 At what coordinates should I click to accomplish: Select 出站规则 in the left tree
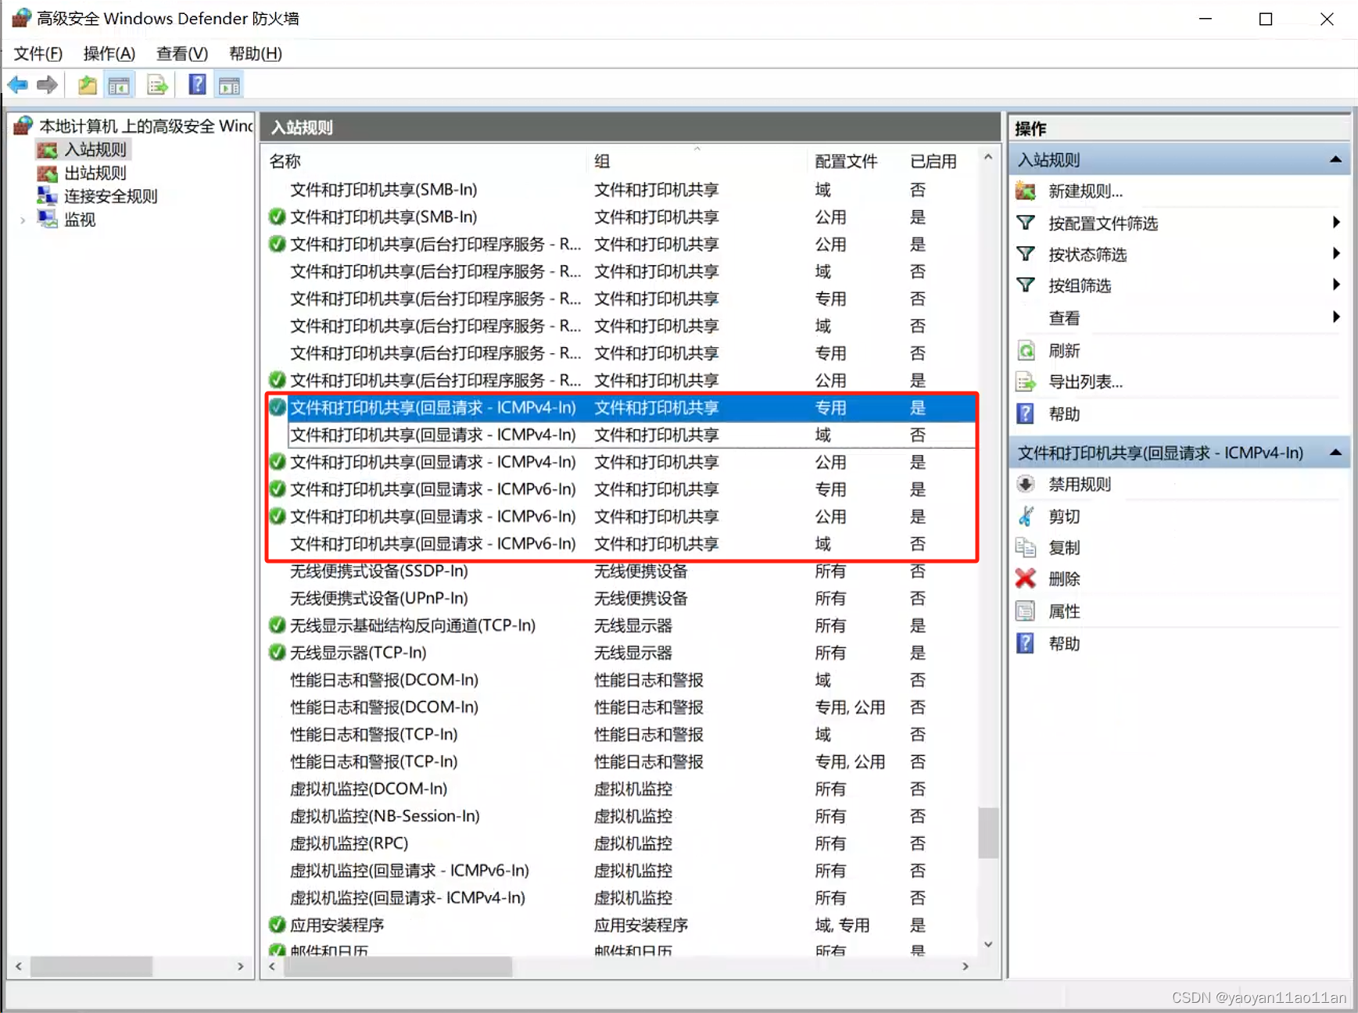pyautogui.click(x=95, y=173)
